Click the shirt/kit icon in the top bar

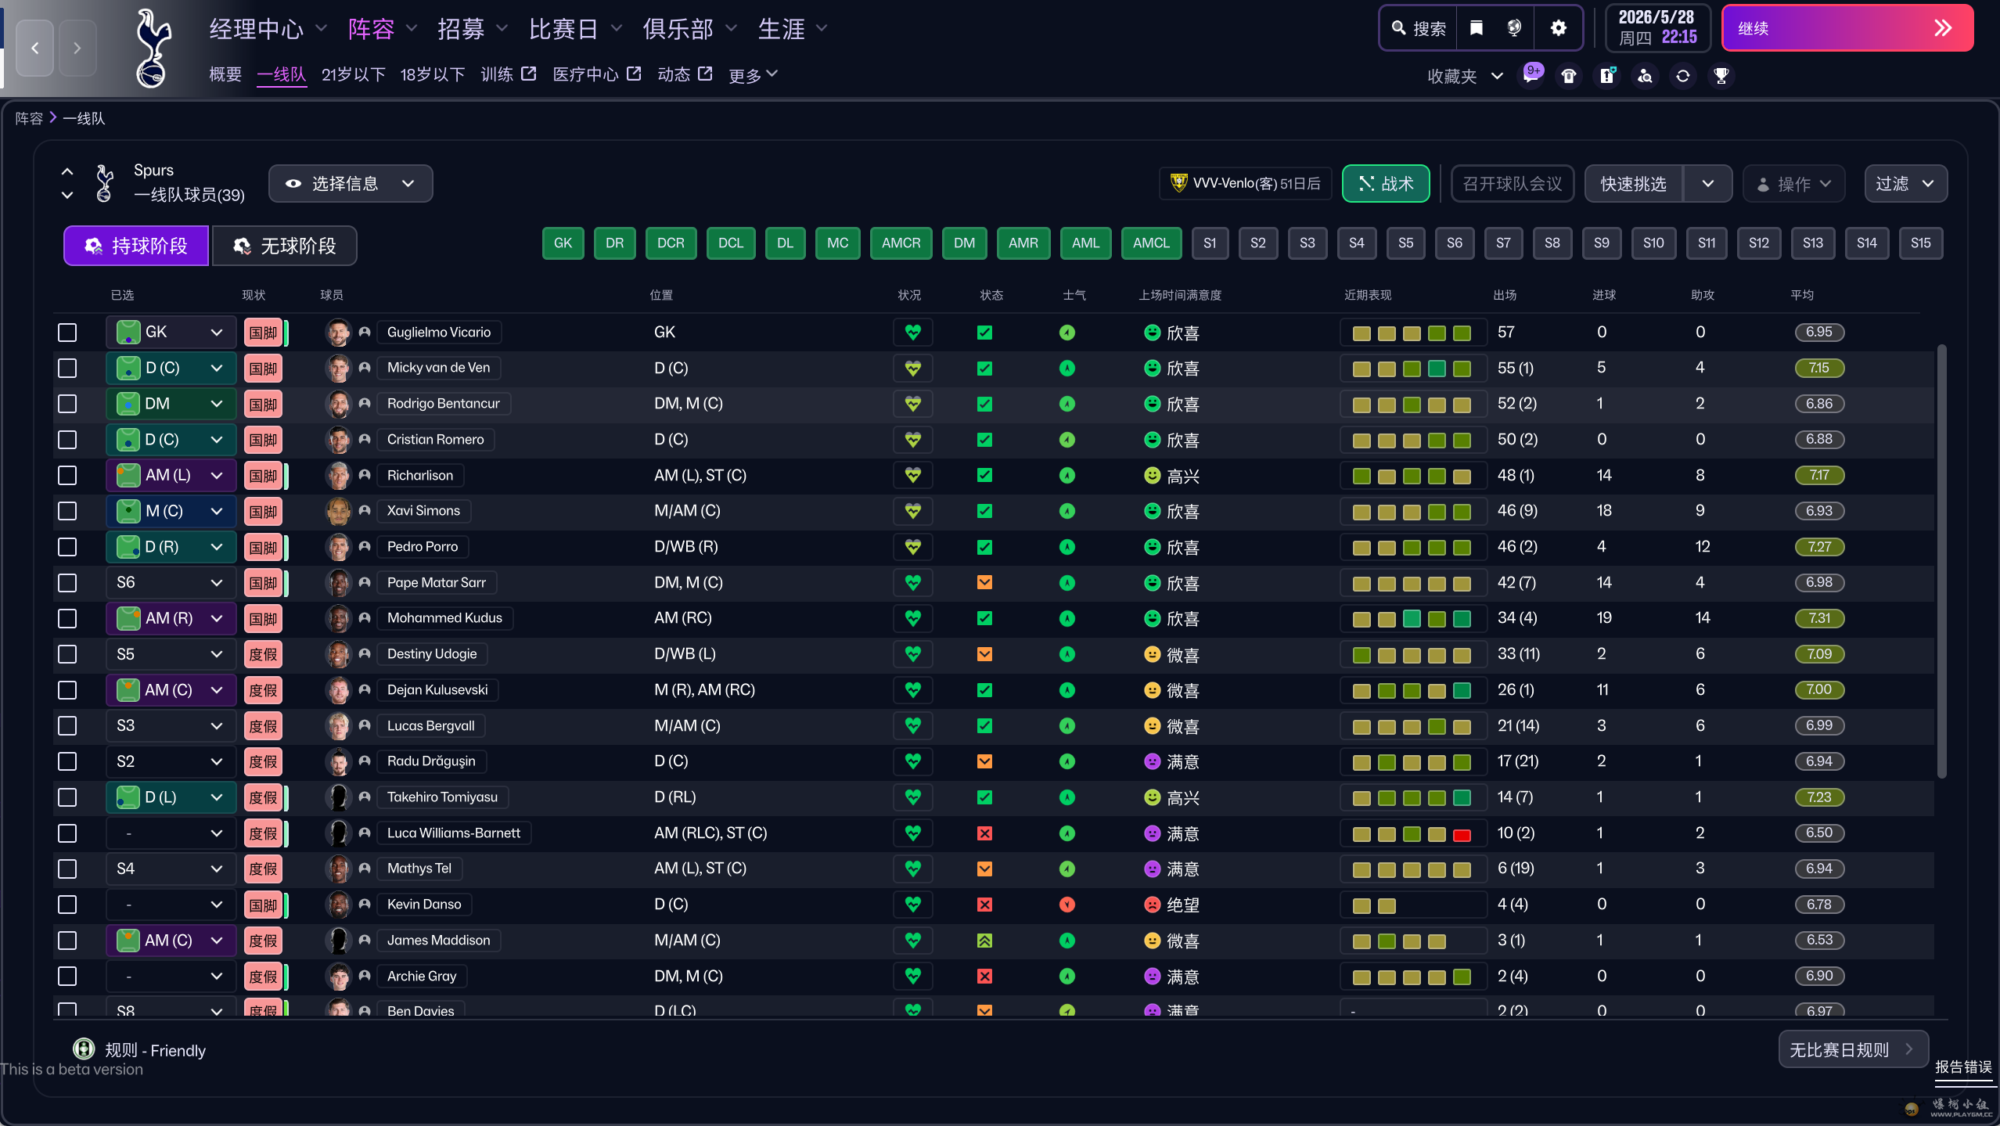click(x=1568, y=75)
